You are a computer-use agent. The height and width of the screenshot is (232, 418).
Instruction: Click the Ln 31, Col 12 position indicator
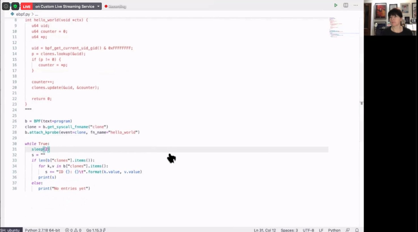pyautogui.click(x=265, y=230)
